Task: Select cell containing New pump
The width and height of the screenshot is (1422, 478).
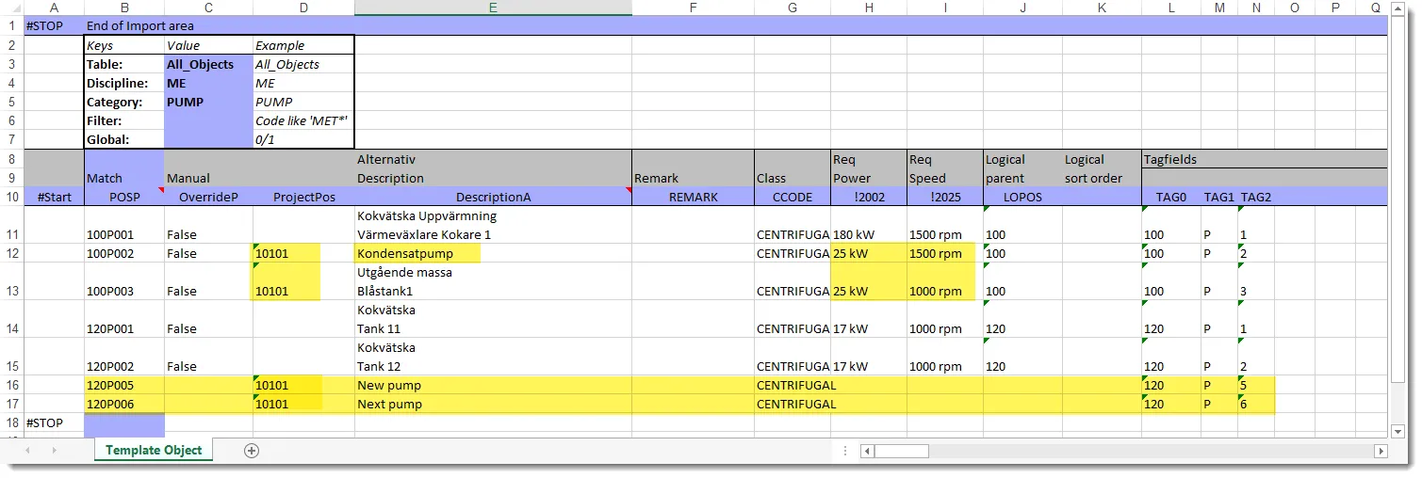Action: click(493, 385)
